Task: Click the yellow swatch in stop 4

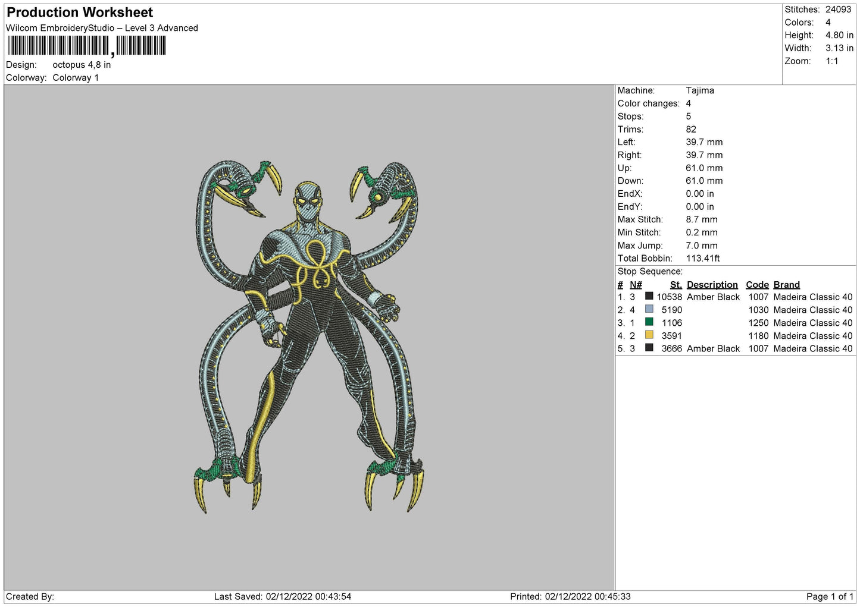Action: 649,335
